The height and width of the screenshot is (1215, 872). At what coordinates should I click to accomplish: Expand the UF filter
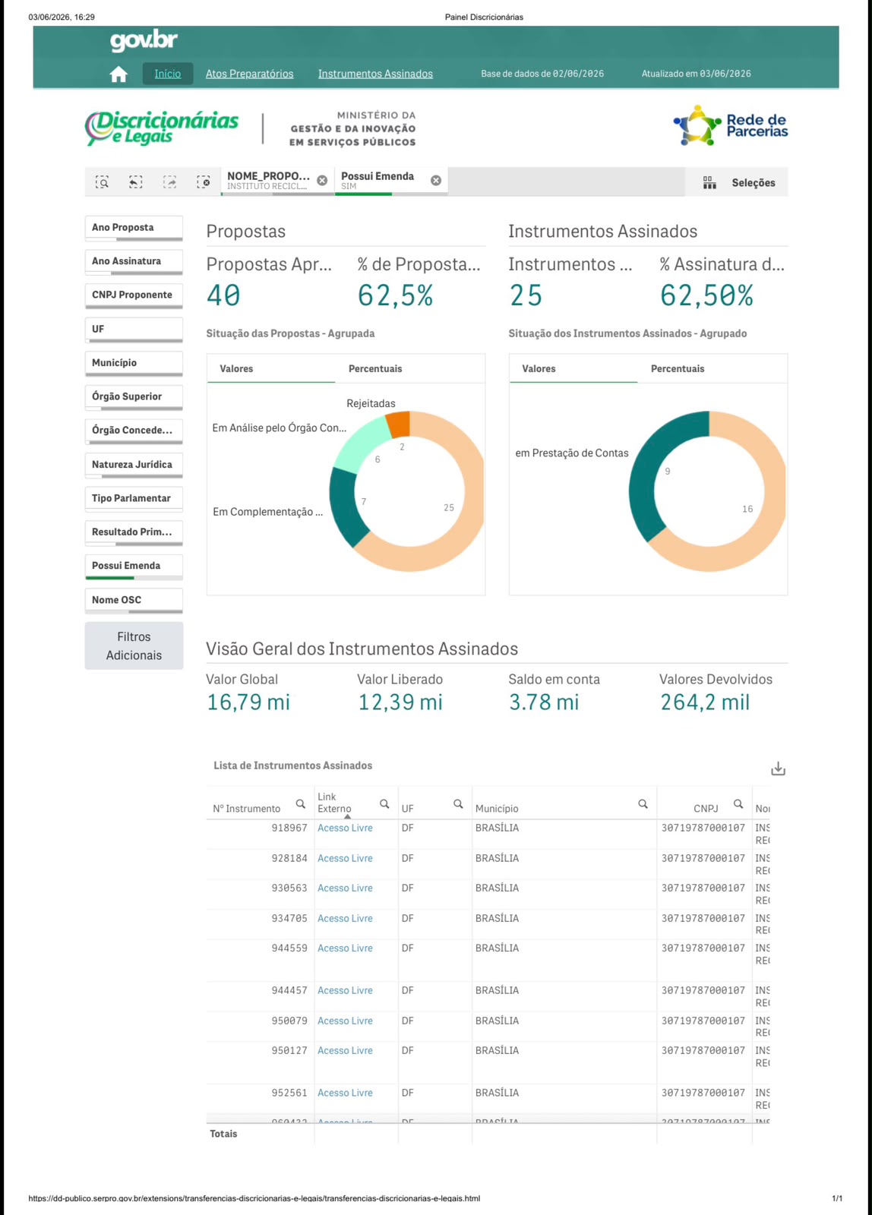click(x=134, y=330)
